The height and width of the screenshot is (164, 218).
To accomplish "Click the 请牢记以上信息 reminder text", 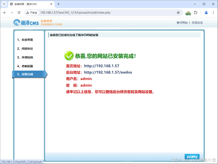I will pos(110,92).
